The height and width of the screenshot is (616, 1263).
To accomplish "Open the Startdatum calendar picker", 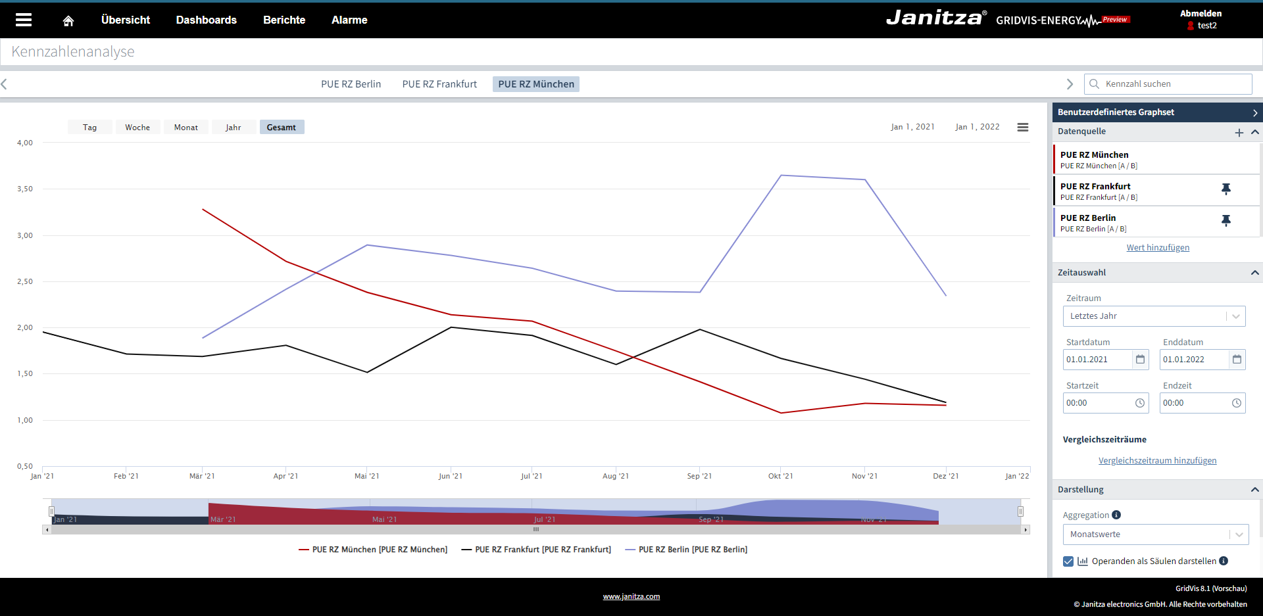I will 1140,360.
